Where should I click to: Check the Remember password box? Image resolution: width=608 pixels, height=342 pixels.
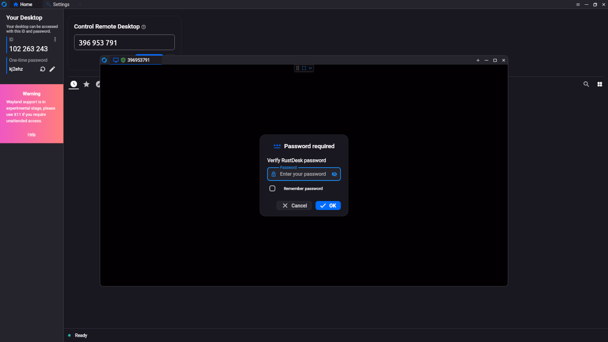[272, 189]
